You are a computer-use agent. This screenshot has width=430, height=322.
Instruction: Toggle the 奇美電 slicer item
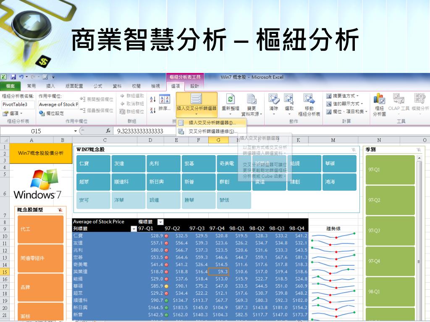(x=233, y=164)
